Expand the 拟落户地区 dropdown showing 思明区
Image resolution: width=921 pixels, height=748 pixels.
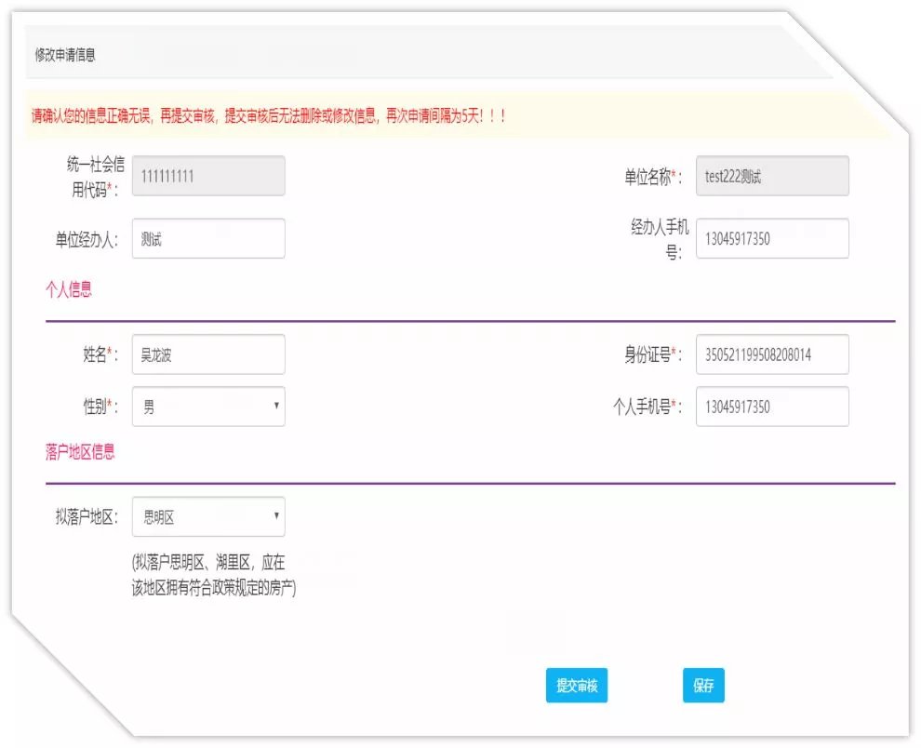point(208,517)
